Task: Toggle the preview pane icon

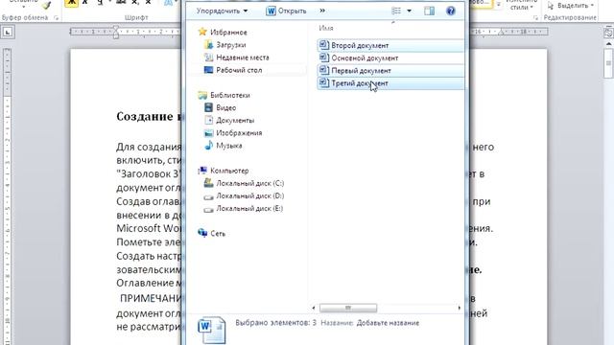Action: (430, 11)
